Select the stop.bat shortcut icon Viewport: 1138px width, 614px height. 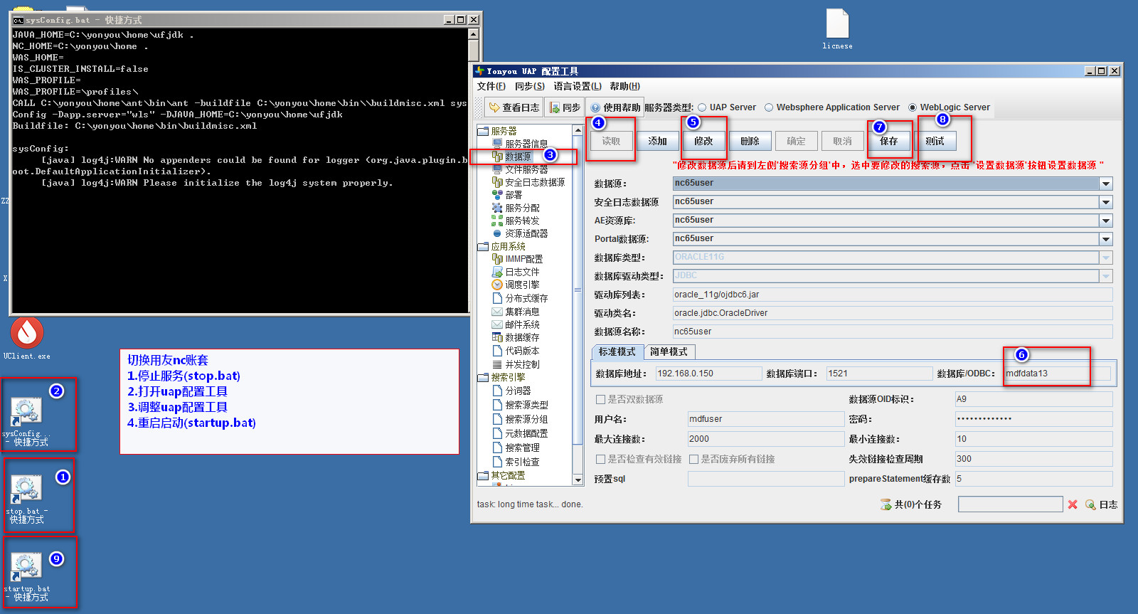(26, 489)
